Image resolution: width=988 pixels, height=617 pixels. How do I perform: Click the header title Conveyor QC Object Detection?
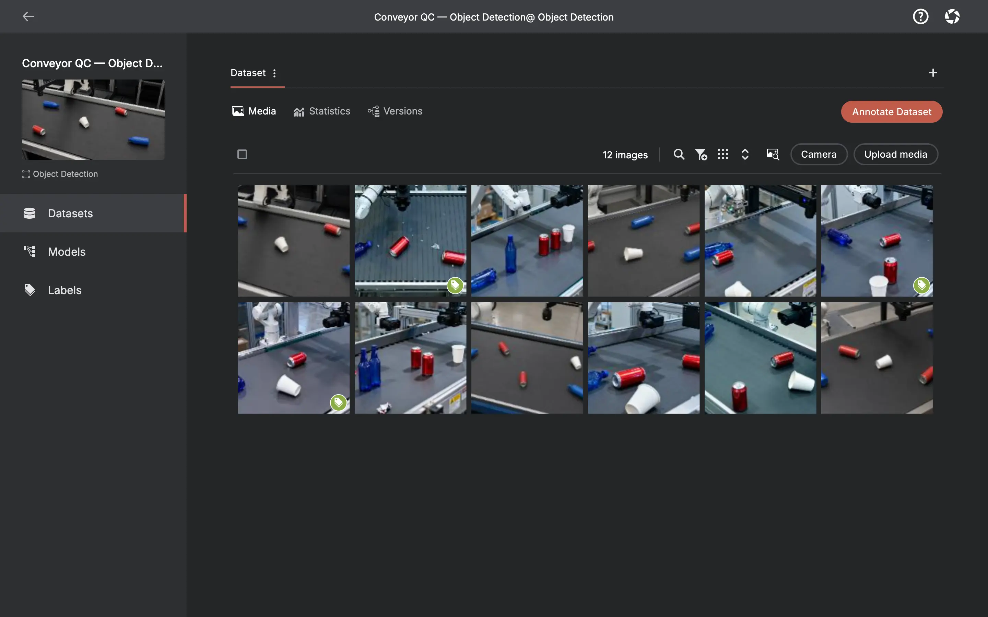click(494, 17)
